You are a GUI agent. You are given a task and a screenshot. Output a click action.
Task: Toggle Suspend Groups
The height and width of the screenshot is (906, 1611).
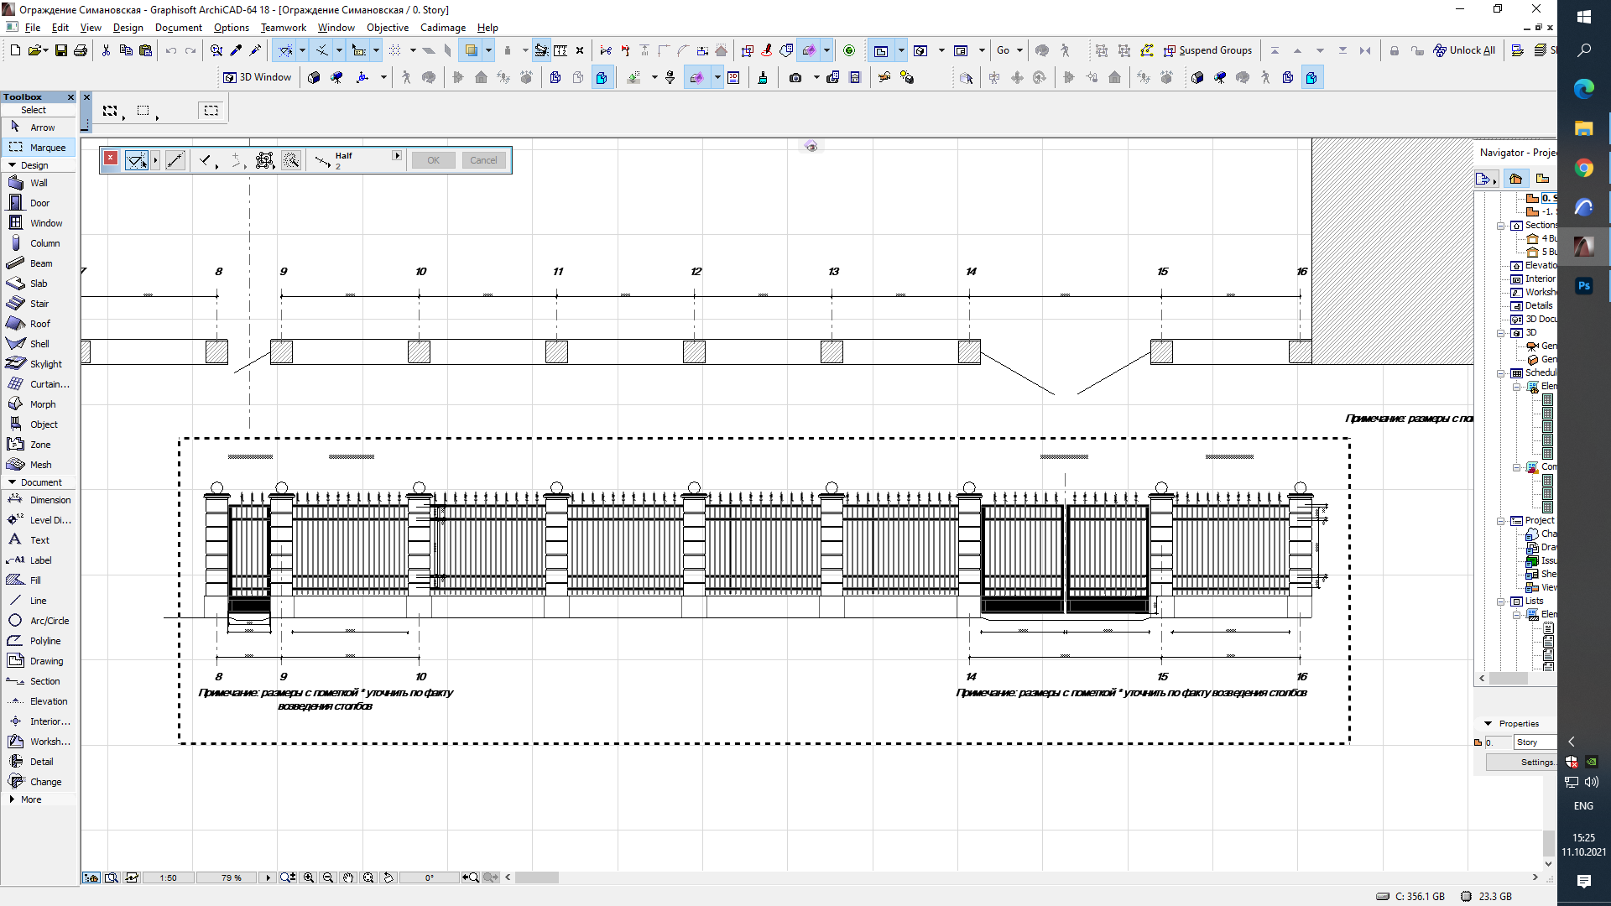(1207, 50)
